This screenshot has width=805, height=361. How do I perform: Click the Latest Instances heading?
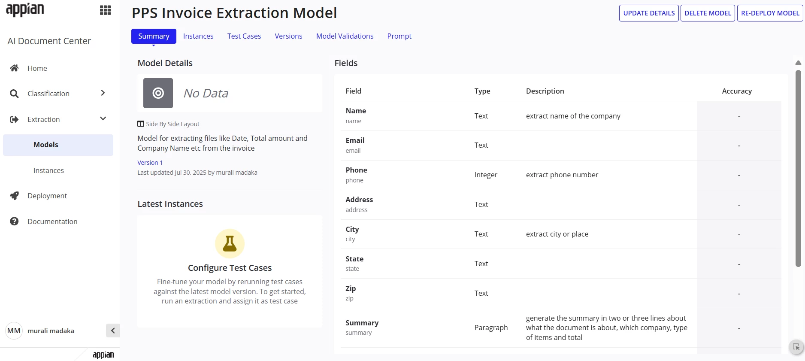(170, 204)
